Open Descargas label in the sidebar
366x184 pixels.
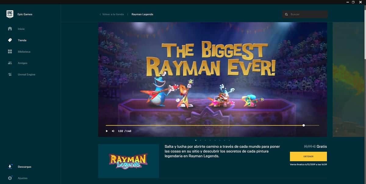click(24, 167)
